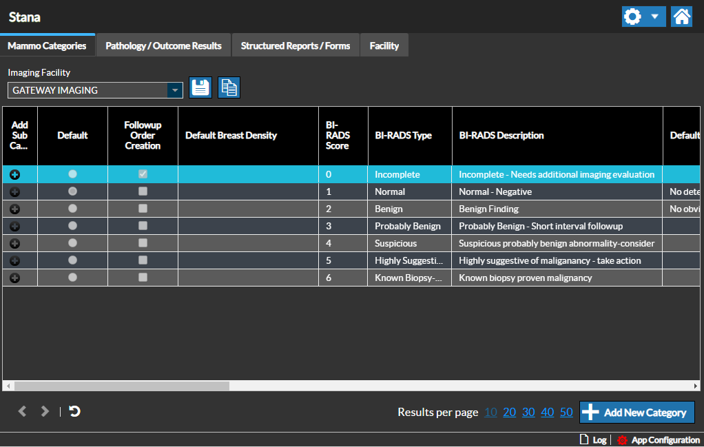Click the refresh icon in pager

[x=75, y=411]
